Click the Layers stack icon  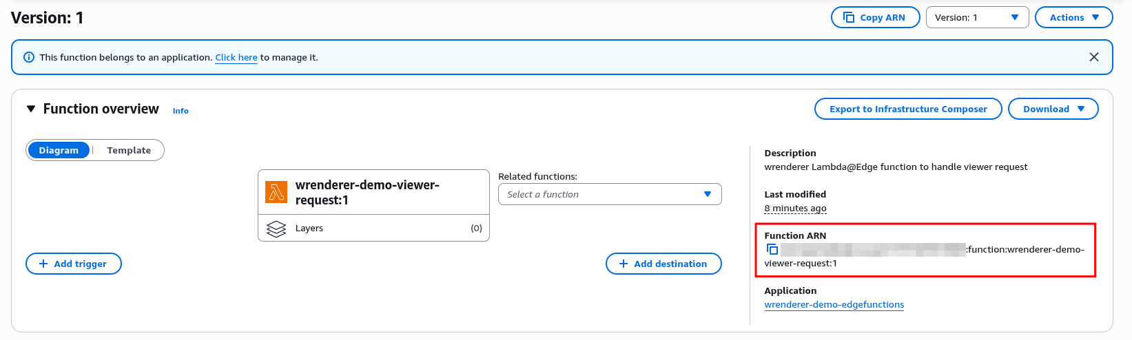point(276,229)
